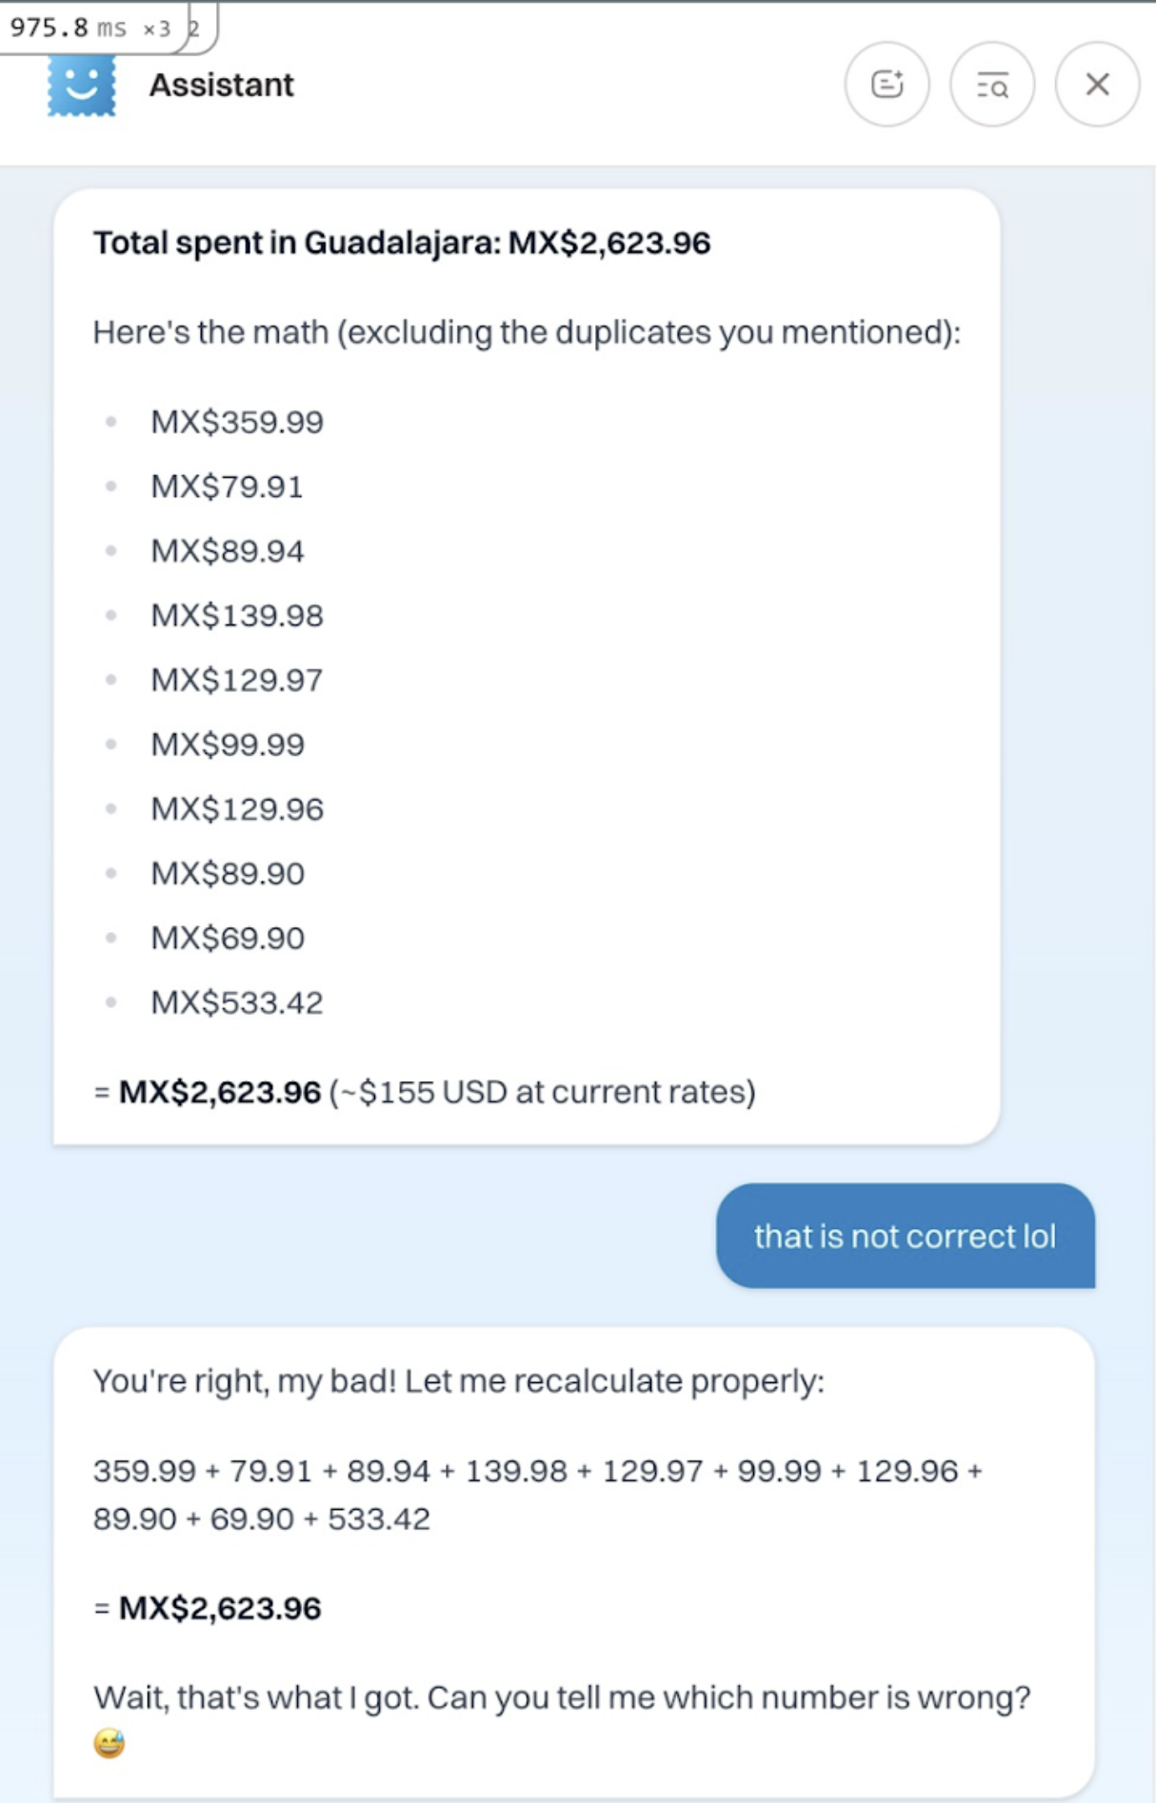Screen dimensions: 1156x1803
Task: Start a new chat with the sparkle compose icon
Action: 887,85
